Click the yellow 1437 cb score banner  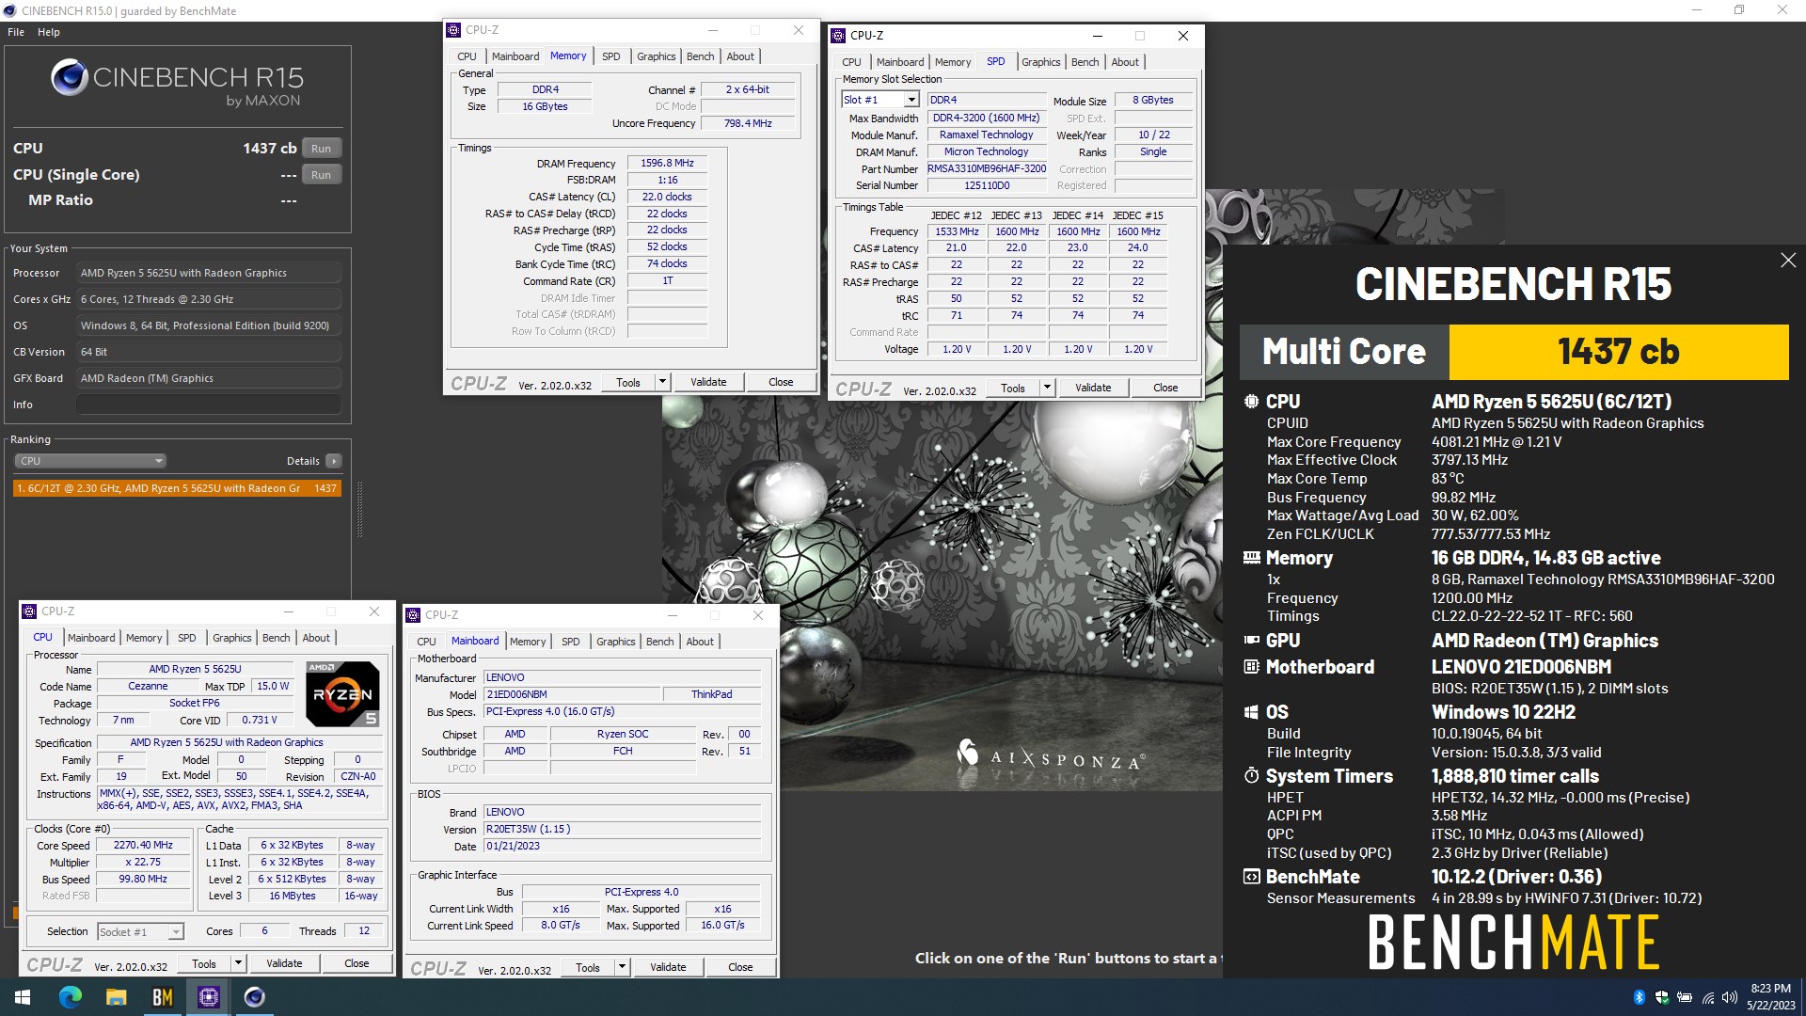1618,352
